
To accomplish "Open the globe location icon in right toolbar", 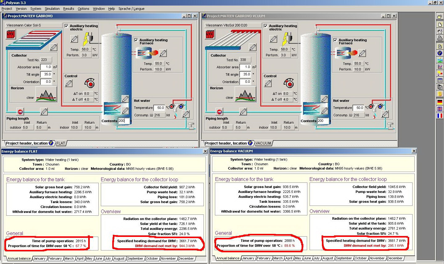I will coord(440,53).
